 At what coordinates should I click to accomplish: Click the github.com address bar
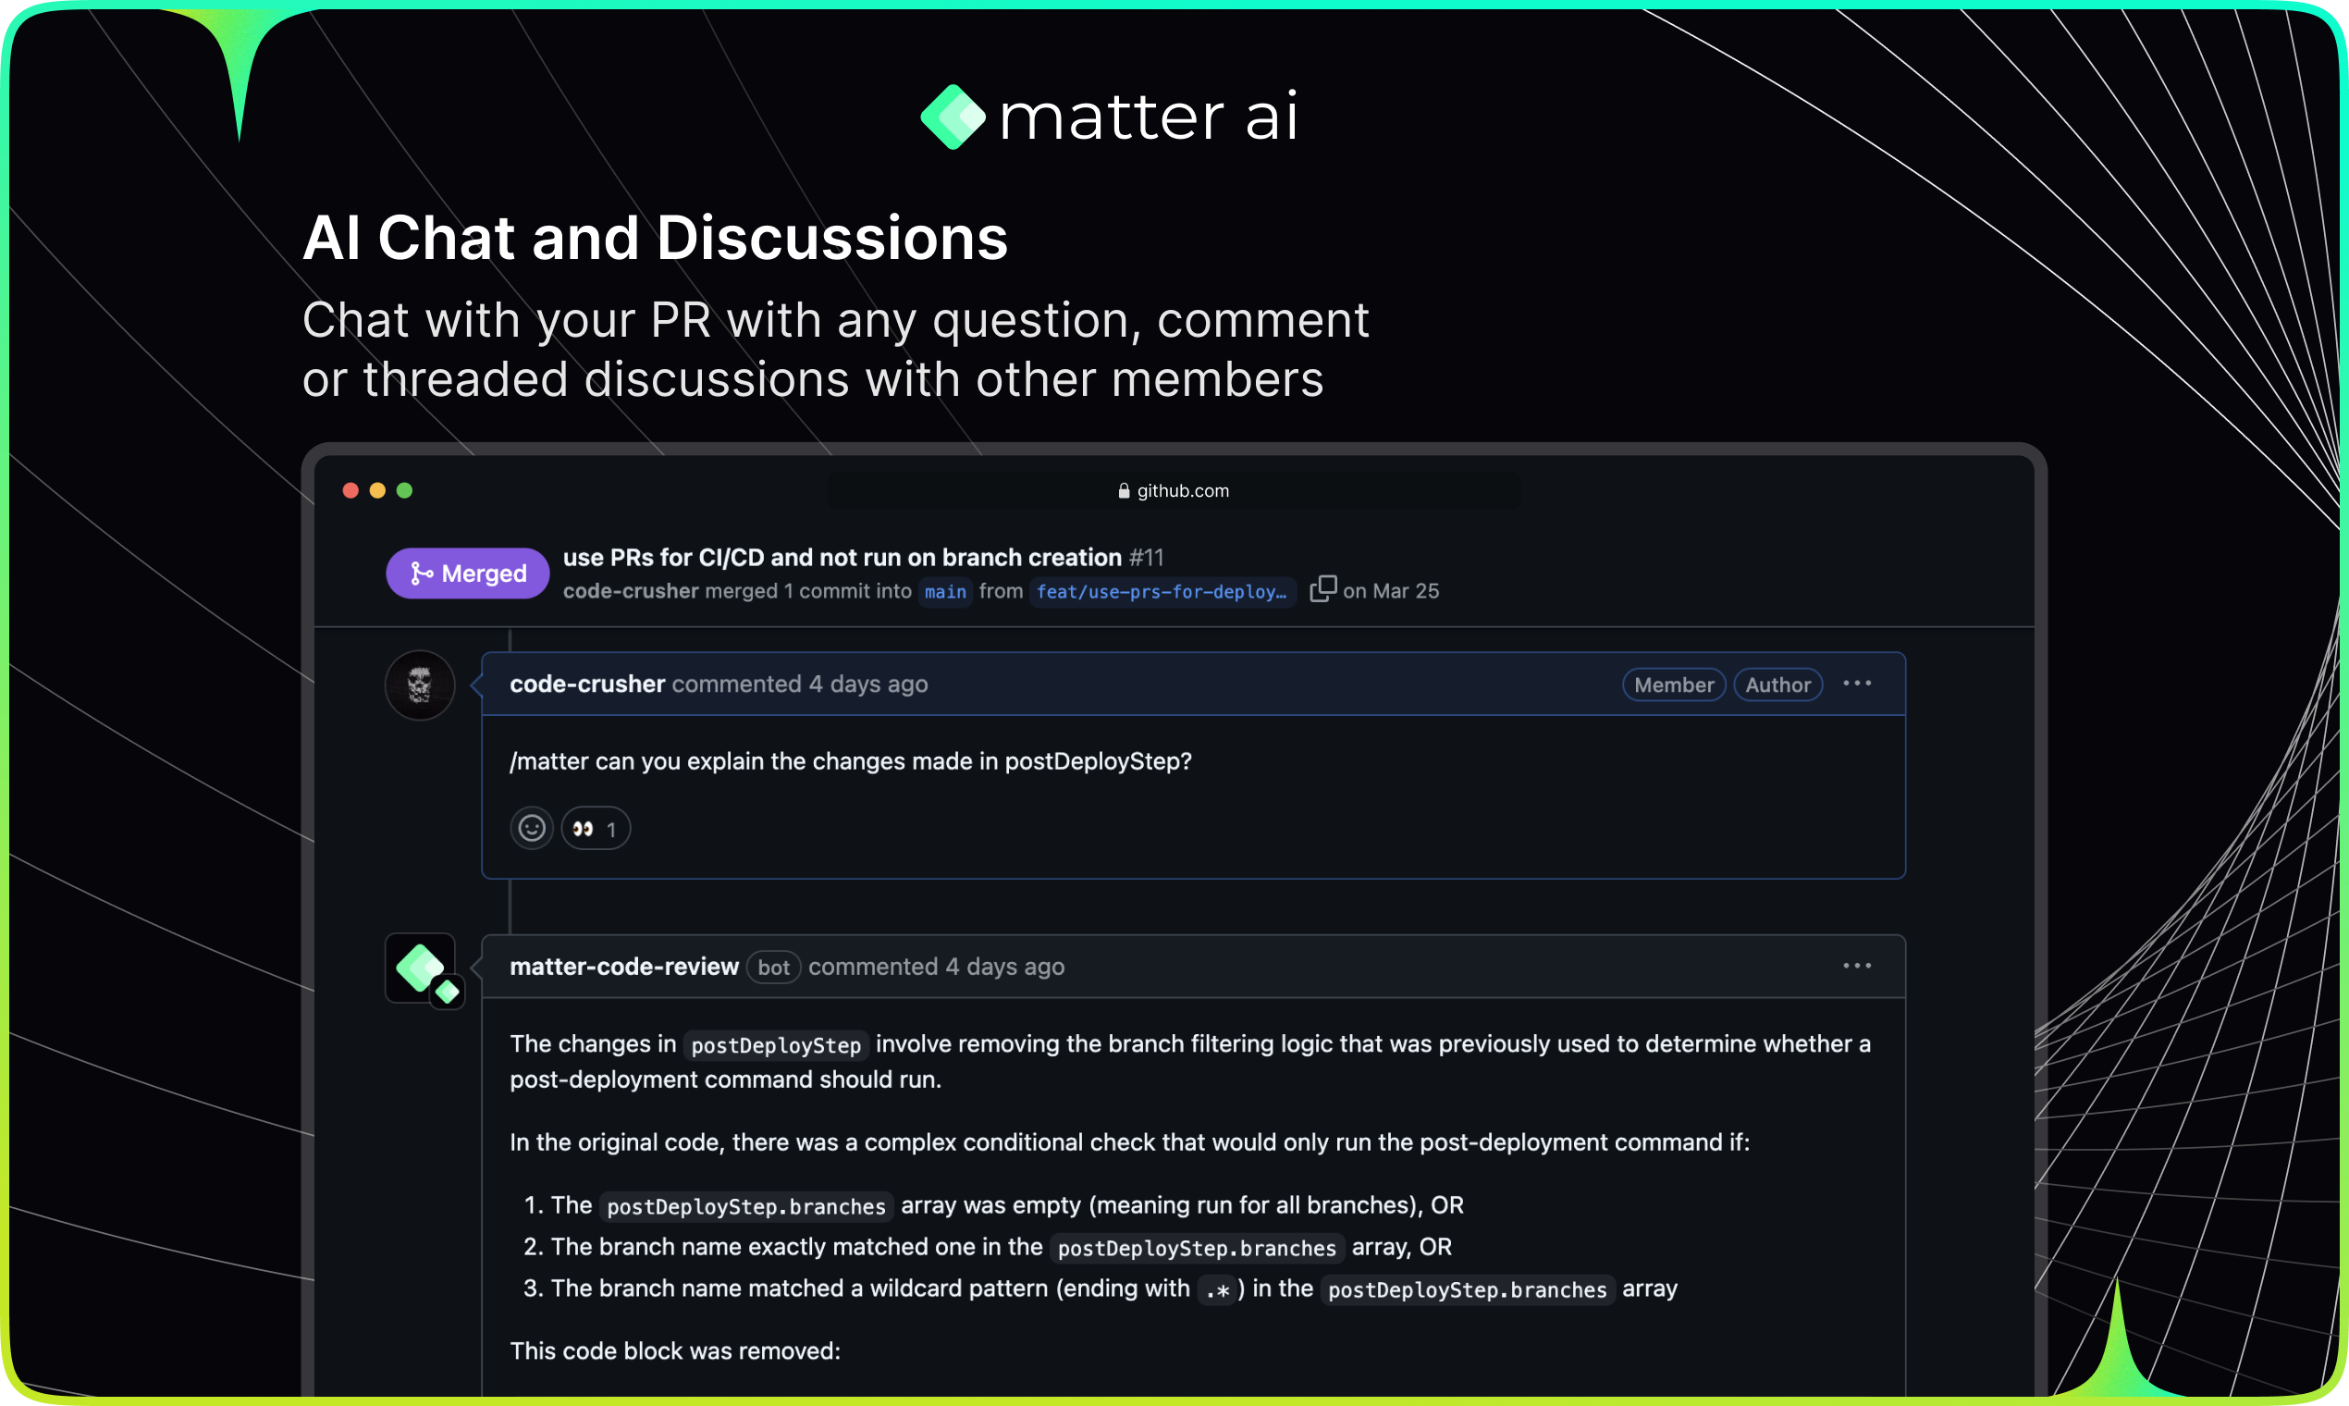pyautogui.click(x=1174, y=491)
